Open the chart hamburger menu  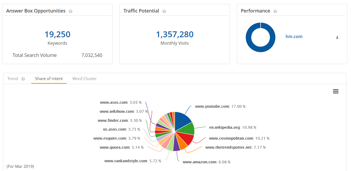pyautogui.click(x=336, y=91)
